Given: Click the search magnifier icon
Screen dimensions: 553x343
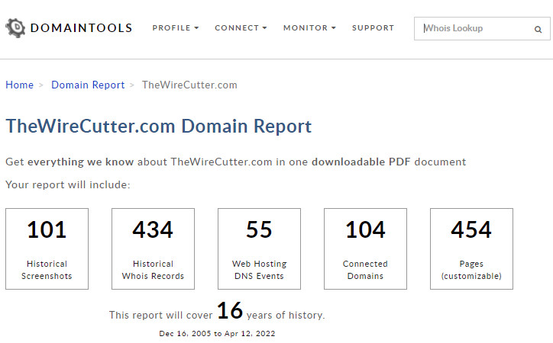Looking at the screenshot, I should click(x=538, y=29).
